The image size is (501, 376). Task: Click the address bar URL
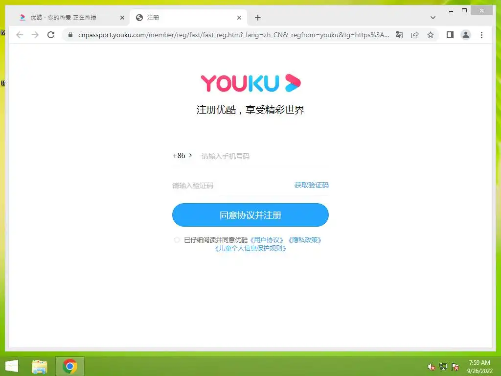[233, 35]
